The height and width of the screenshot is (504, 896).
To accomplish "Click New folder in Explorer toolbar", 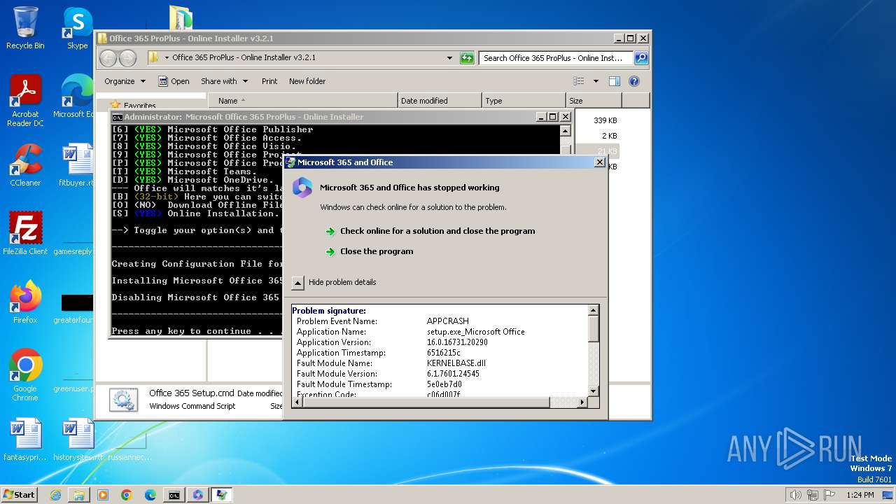I will pos(307,81).
